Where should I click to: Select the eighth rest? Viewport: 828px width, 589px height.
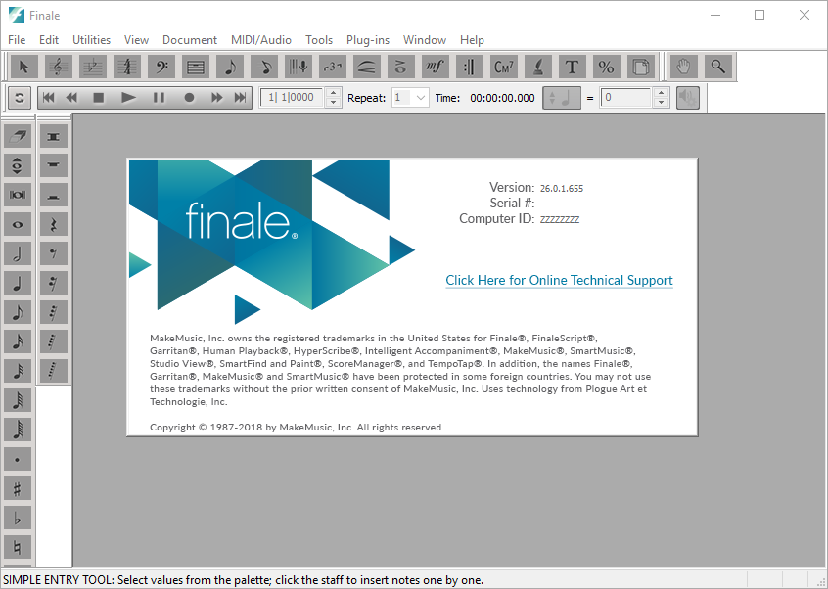[x=53, y=254]
